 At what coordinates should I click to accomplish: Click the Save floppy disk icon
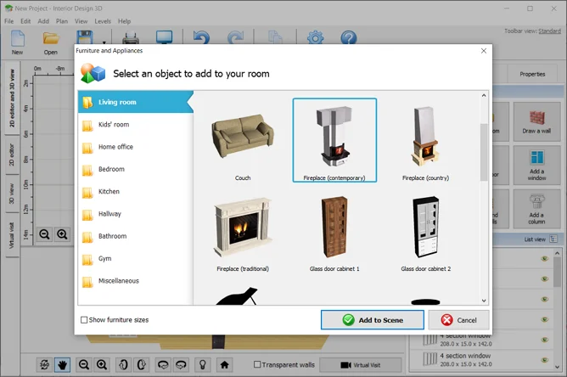85,37
